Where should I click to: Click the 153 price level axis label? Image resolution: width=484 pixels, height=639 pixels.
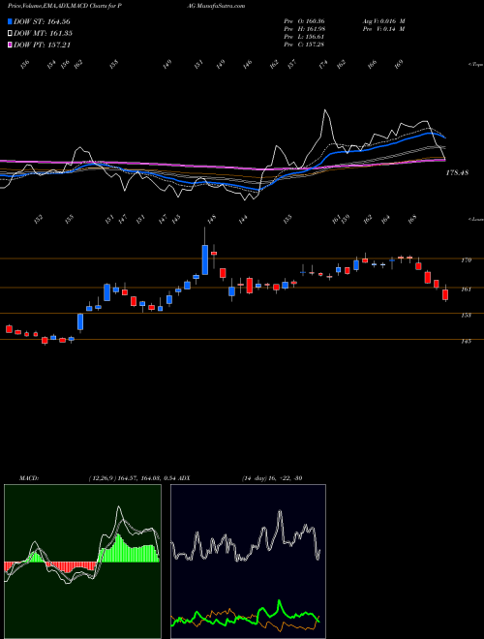pos(466,315)
